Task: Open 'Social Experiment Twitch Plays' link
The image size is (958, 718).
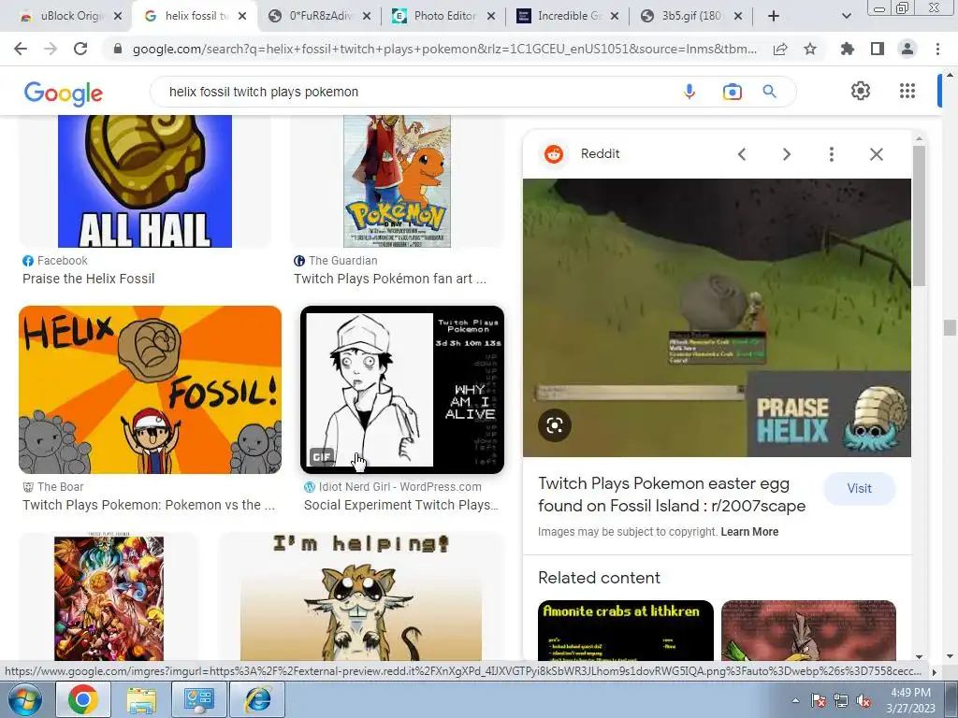Action: [400, 505]
